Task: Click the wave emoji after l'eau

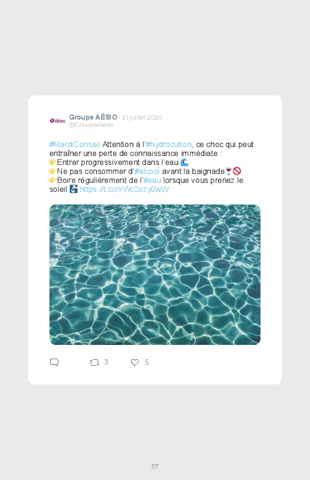Action: pyautogui.click(x=184, y=162)
